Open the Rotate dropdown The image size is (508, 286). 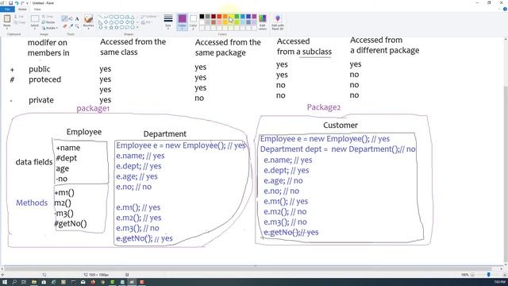tap(50, 28)
